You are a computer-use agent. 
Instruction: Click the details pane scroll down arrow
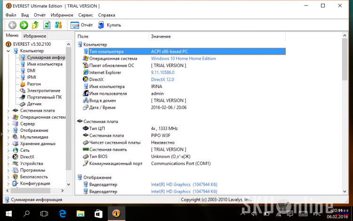click(345, 191)
